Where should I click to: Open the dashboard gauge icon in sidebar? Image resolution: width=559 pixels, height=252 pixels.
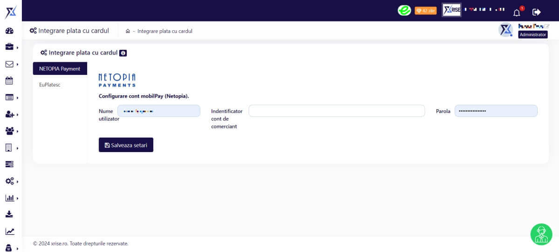[9, 31]
